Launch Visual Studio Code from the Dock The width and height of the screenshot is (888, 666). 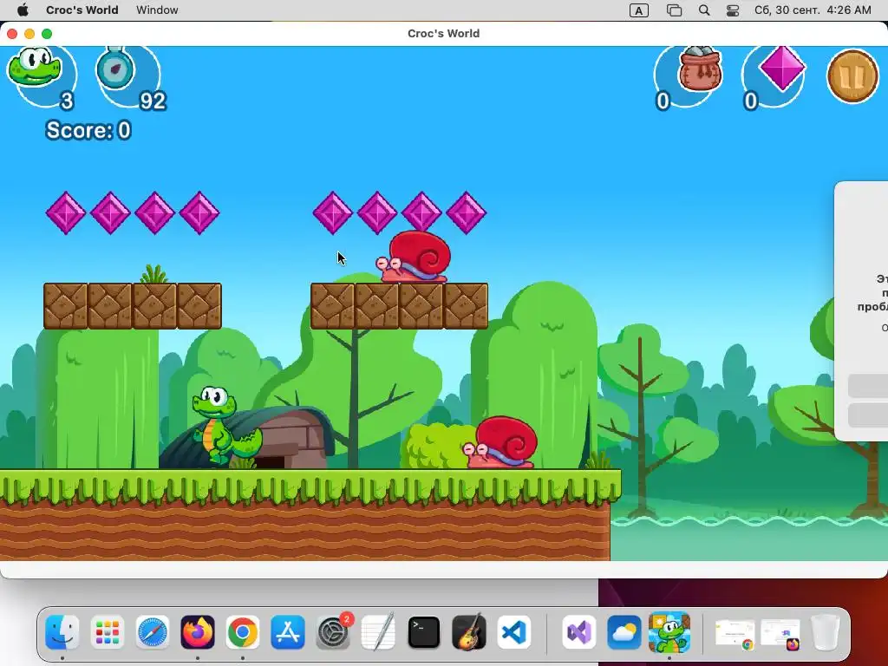click(514, 632)
